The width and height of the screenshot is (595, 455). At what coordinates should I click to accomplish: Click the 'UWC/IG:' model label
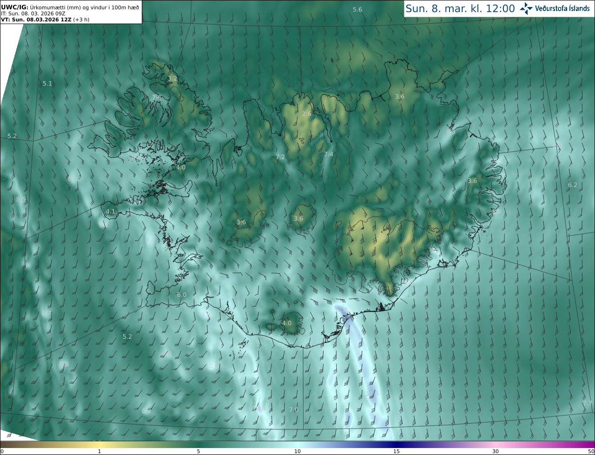[x=14, y=7]
